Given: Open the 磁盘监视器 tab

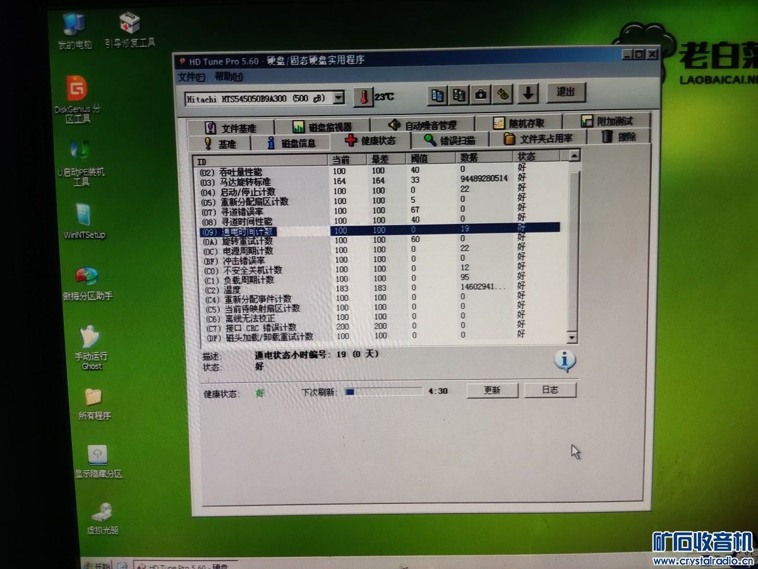Looking at the screenshot, I should pyautogui.click(x=322, y=126).
